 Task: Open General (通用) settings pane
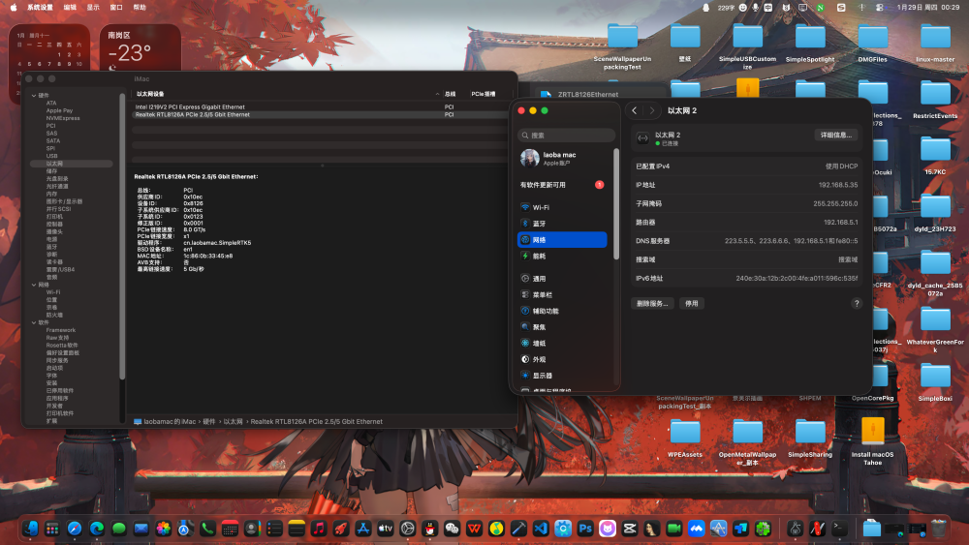click(562, 279)
